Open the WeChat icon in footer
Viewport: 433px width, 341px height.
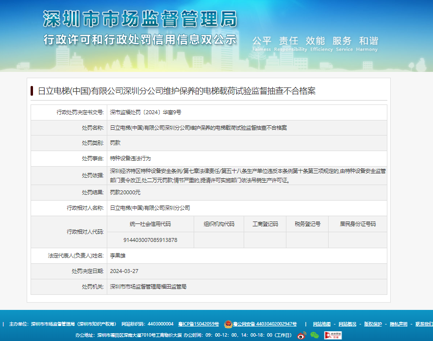point(315,335)
